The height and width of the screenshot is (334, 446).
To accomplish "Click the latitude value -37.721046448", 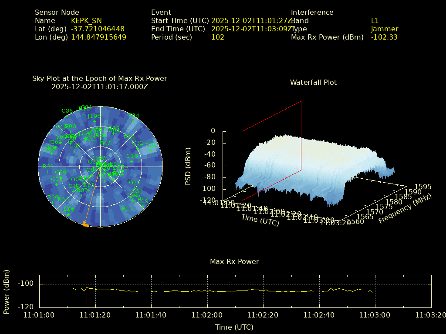I will pyautogui.click(x=98, y=29).
